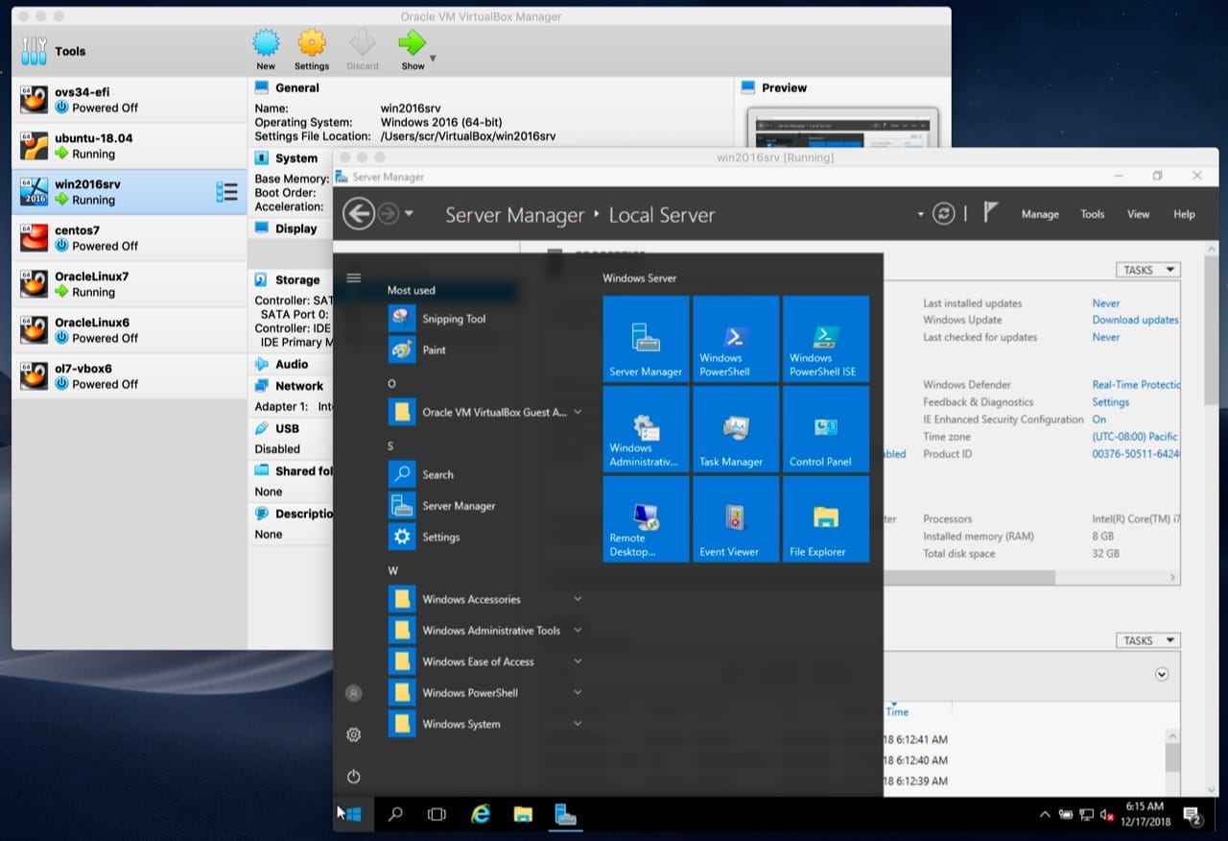The width and height of the screenshot is (1228, 841).
Task: Open File Explorer from its Start tile
Action: (825, 518)
